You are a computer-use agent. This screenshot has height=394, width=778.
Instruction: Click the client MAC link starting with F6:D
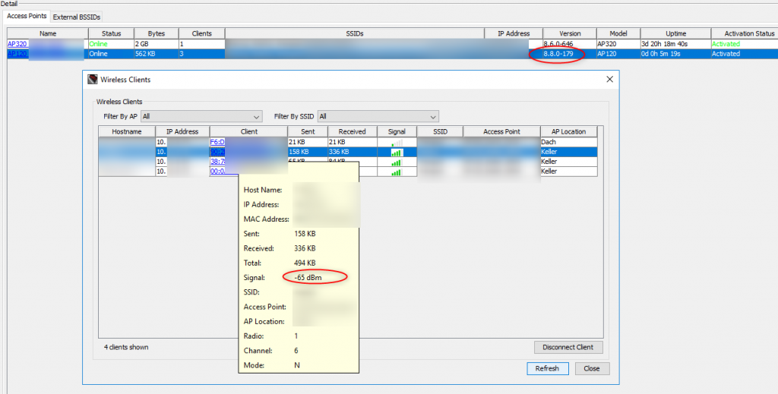(x=217, y=142)
